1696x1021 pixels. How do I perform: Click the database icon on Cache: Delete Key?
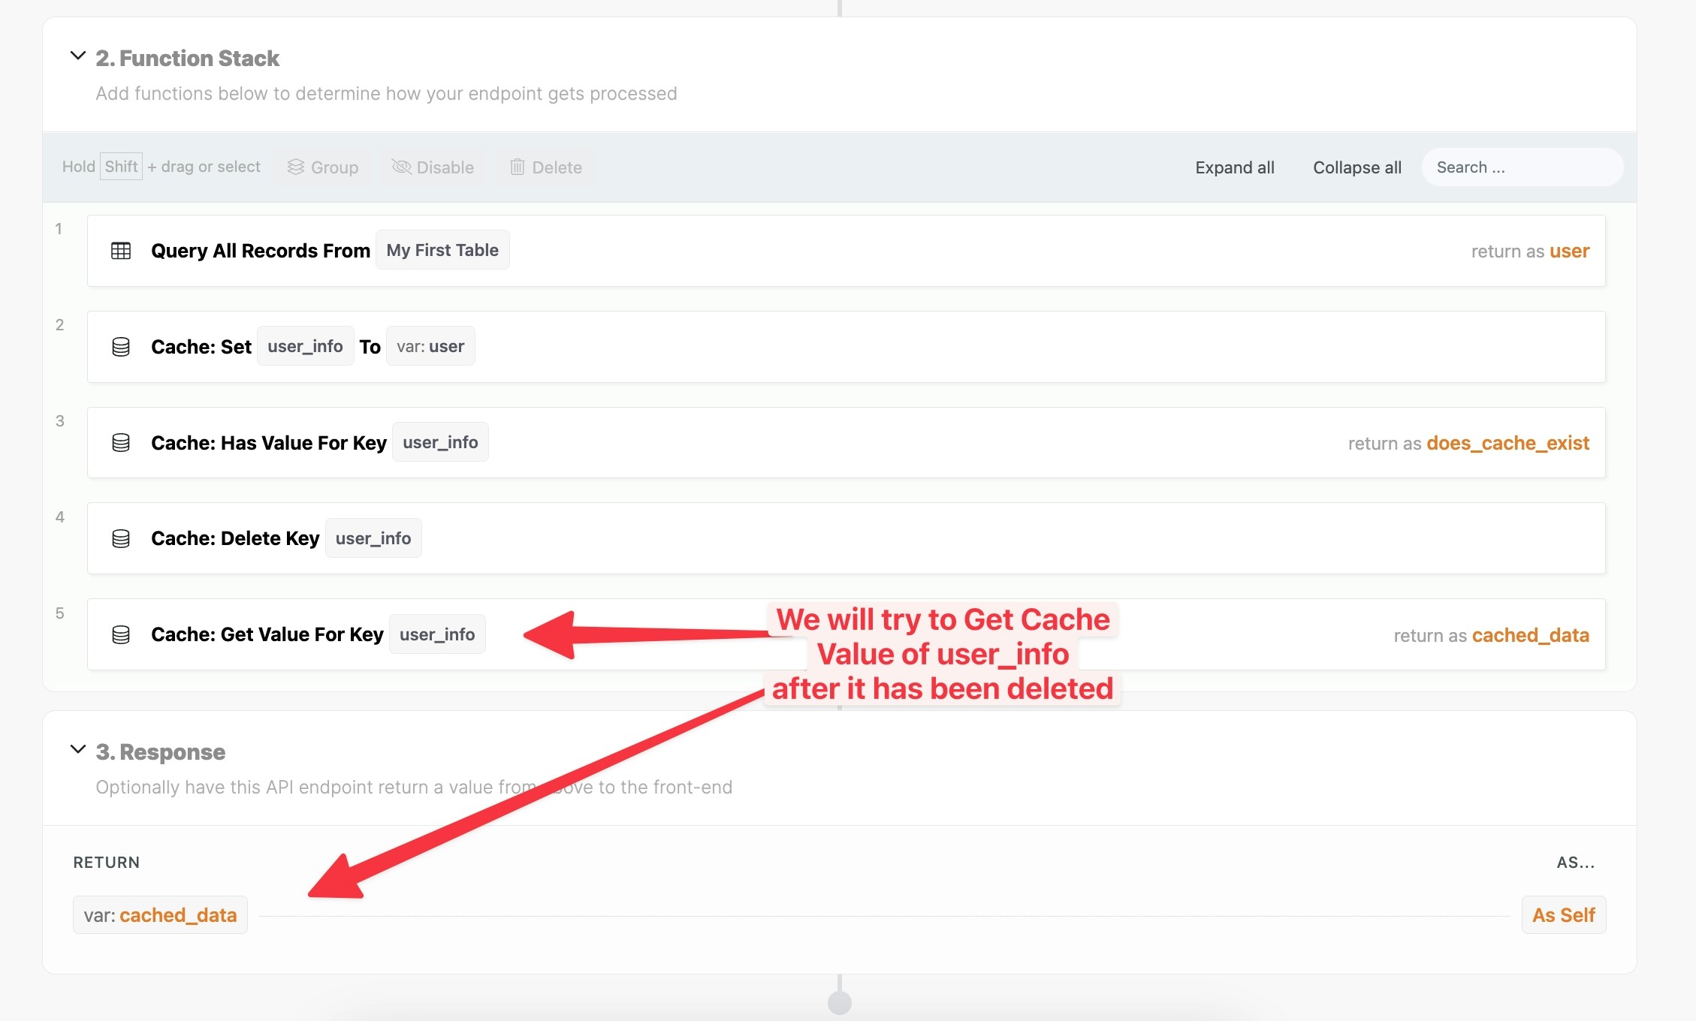coord(121,539)
